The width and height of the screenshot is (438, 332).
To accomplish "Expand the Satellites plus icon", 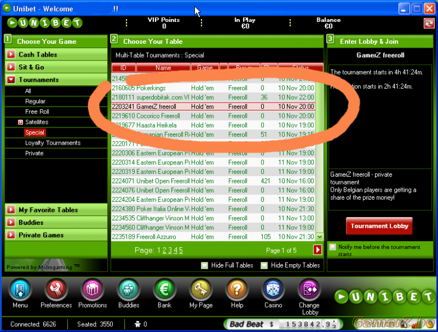I will click(x=20, y=122).
